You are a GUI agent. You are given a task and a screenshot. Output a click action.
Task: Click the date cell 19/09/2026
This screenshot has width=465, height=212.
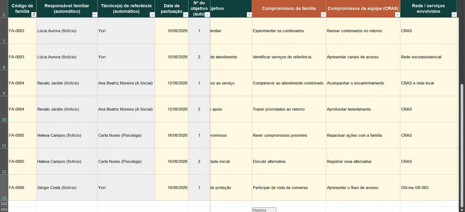click(x=171, y=188)
